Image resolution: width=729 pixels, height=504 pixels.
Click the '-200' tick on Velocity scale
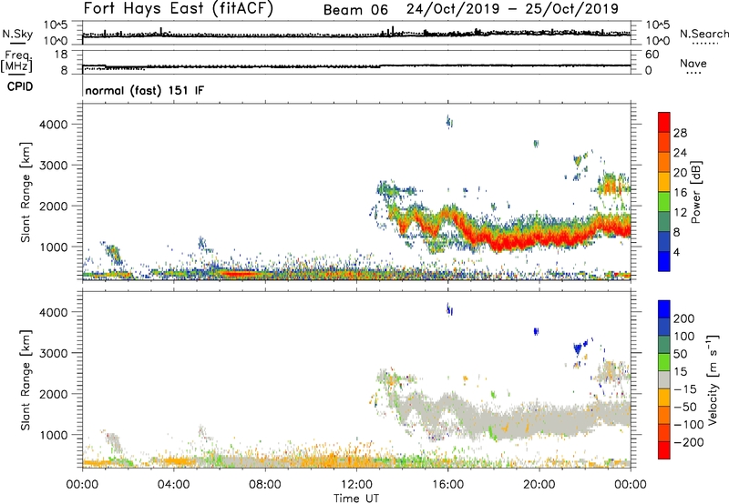pyautogui.click(x=689, y=442)
